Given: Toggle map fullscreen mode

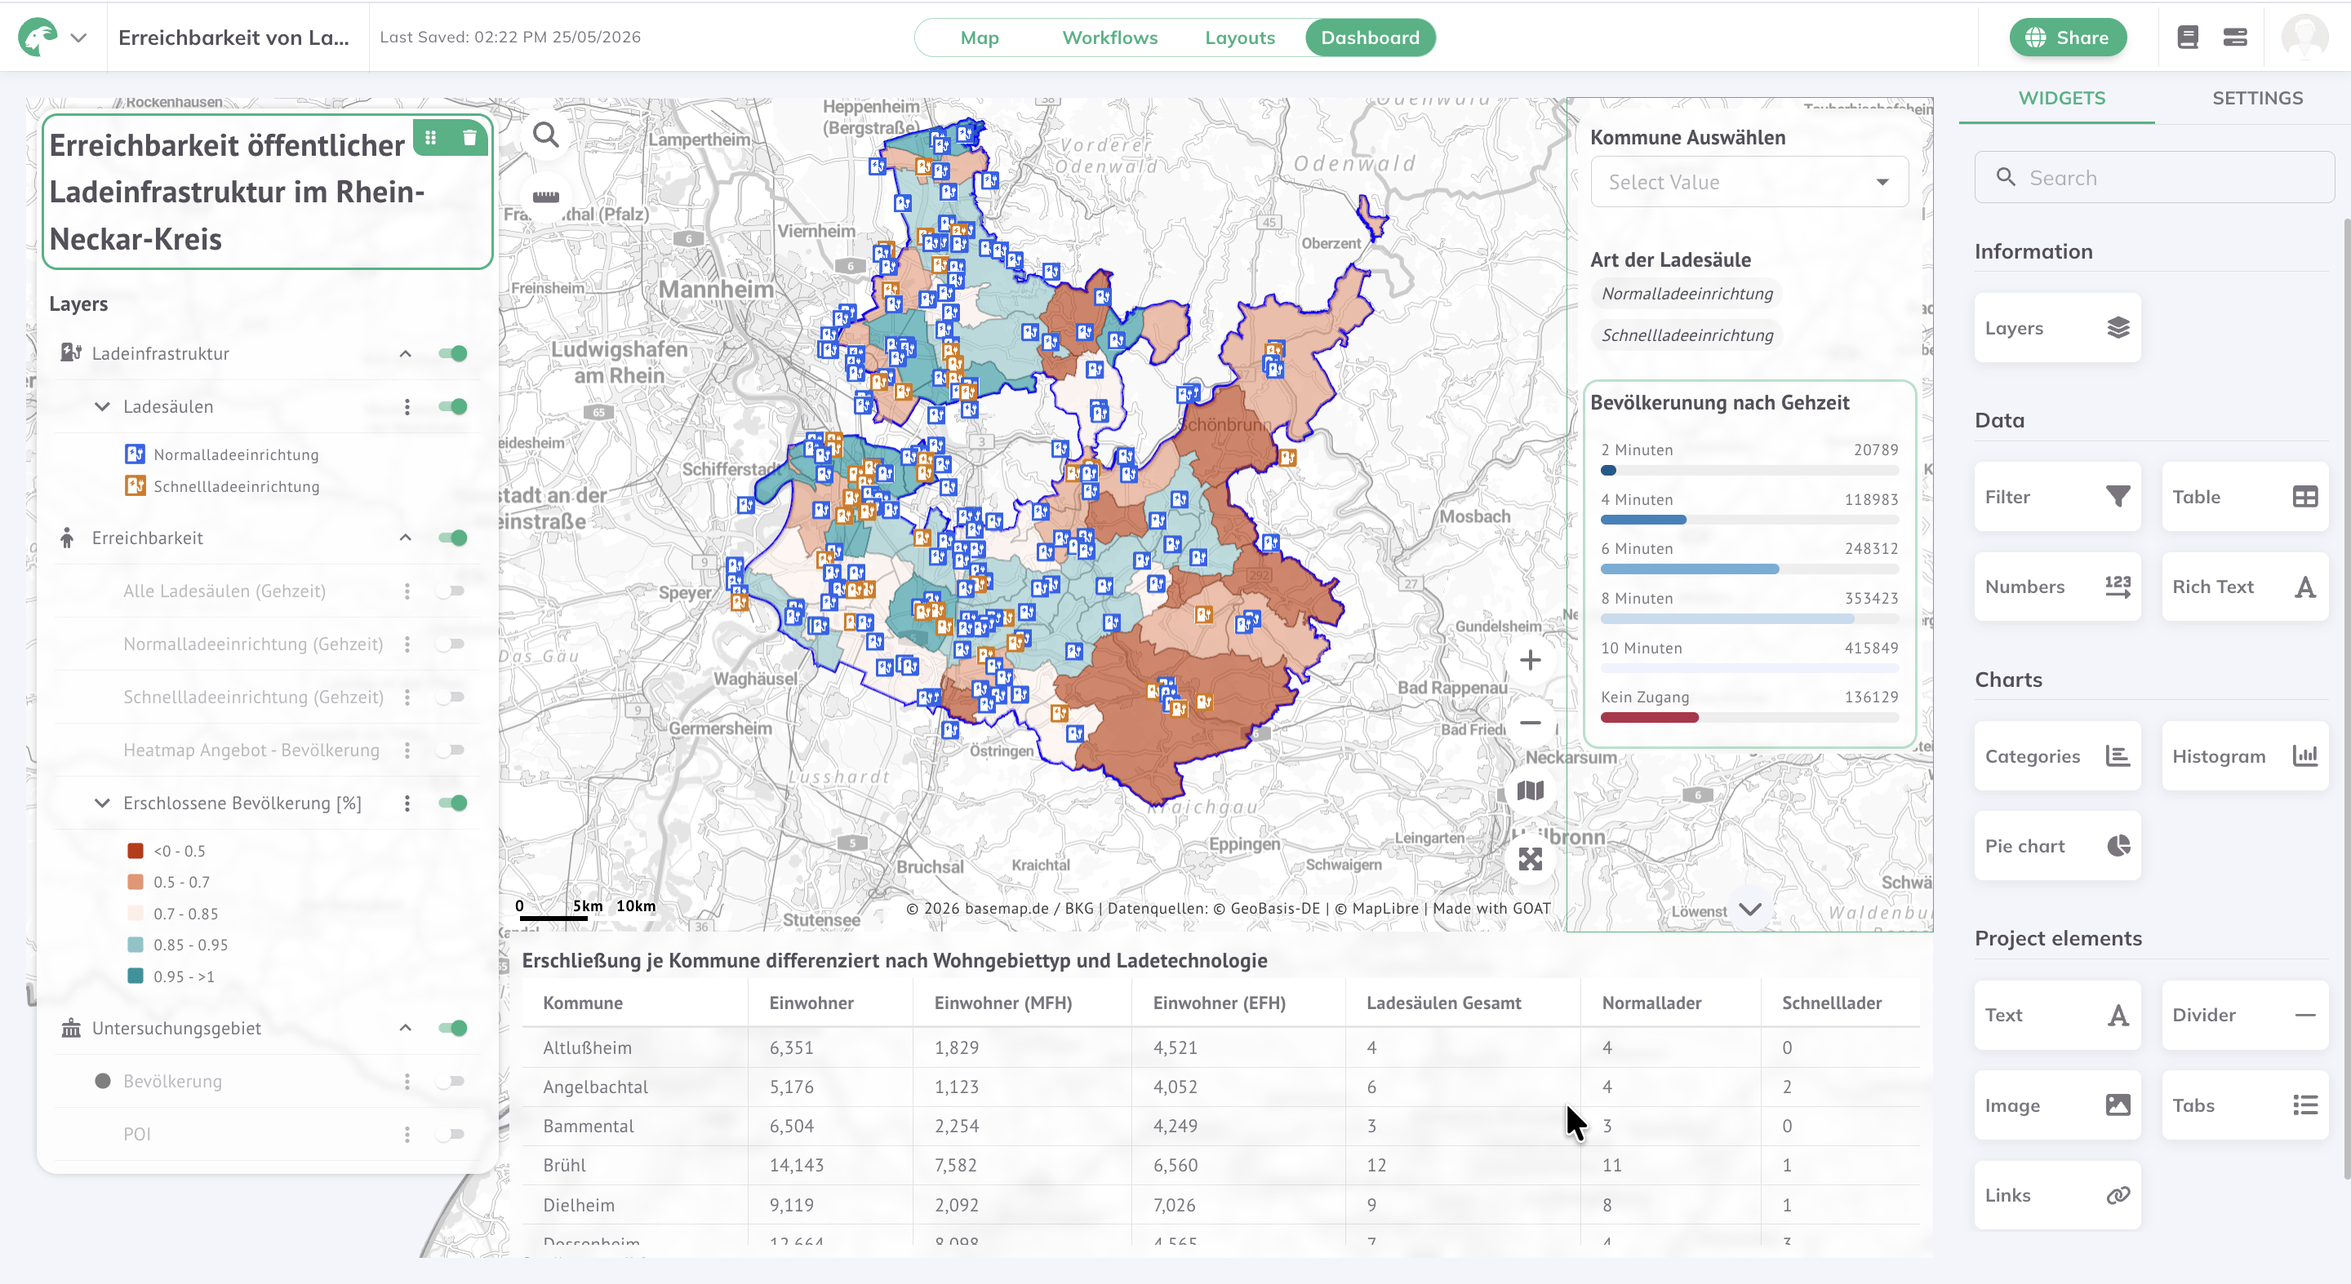Looking at the screenshot, I should tap(1531, 859).
